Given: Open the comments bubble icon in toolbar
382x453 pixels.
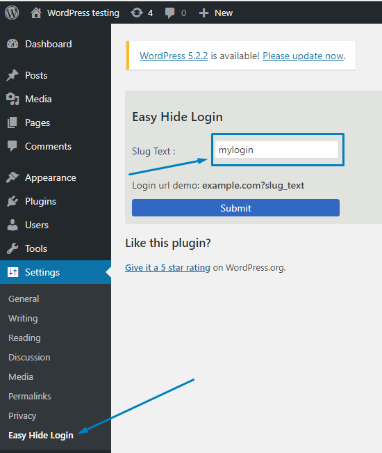Looking at the screenshot, I should coord(169,13).
